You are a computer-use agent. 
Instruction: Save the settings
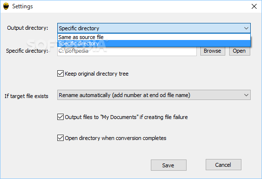click(168, 165)
